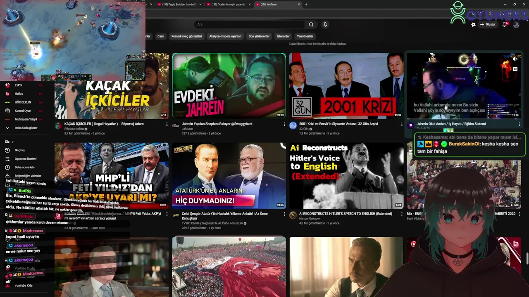Expand the Siz section chevron
Screen dimensions: 529x297
tap(12, 142)
